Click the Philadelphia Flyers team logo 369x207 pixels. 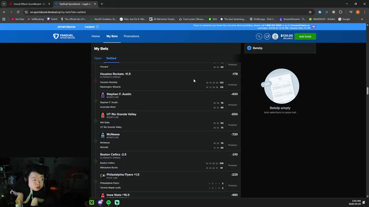[x=103, y=176]
